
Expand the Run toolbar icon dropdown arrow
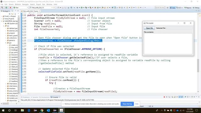(x=84, y=8)
